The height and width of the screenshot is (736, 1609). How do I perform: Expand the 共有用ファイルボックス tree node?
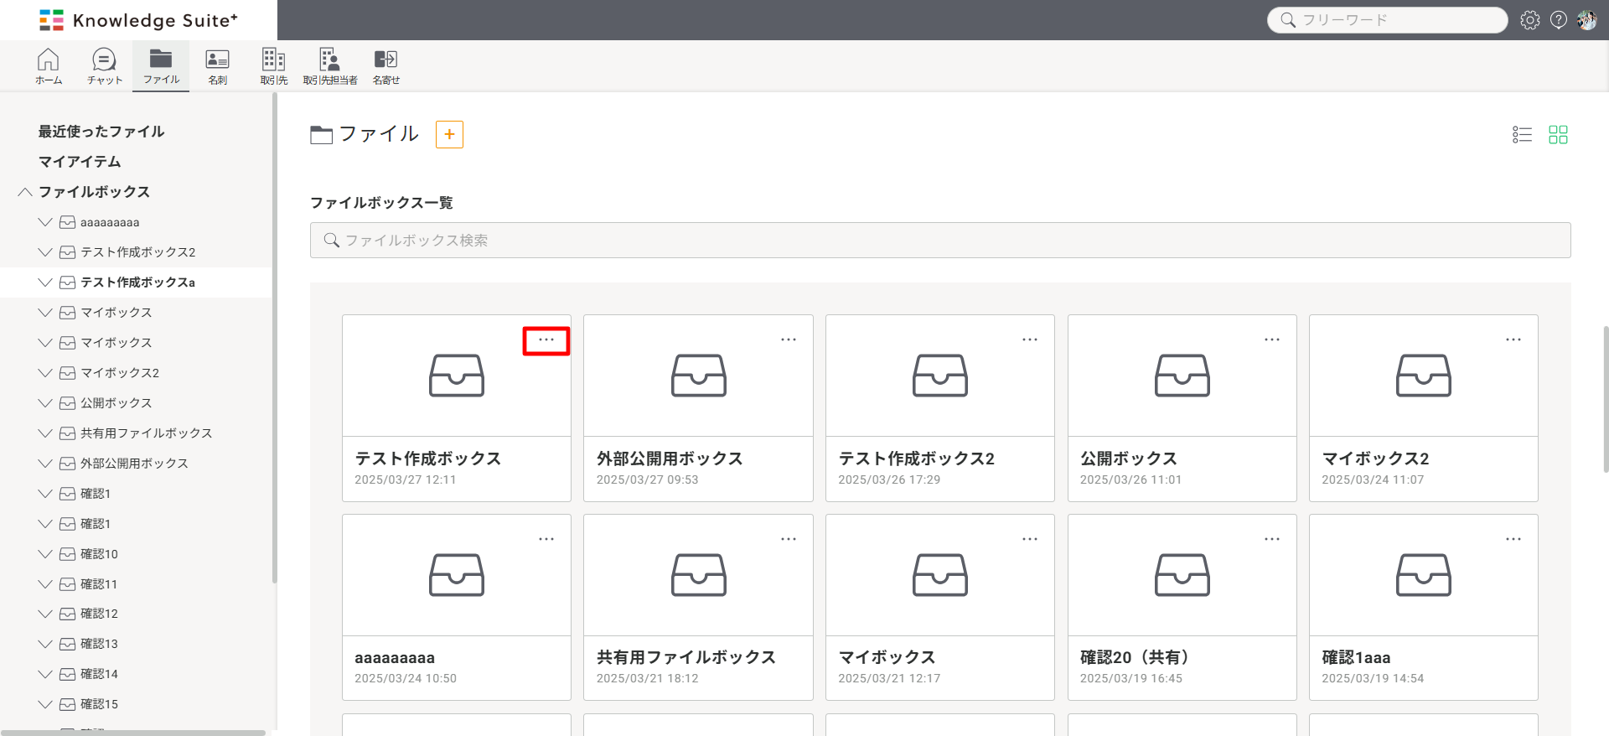click(x=45, y=433)
